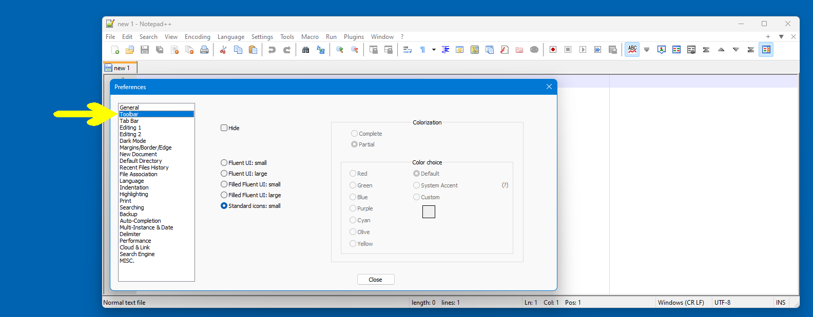Select the Partial colorization radio button
813x317 pixels.
tap(354, 144)
